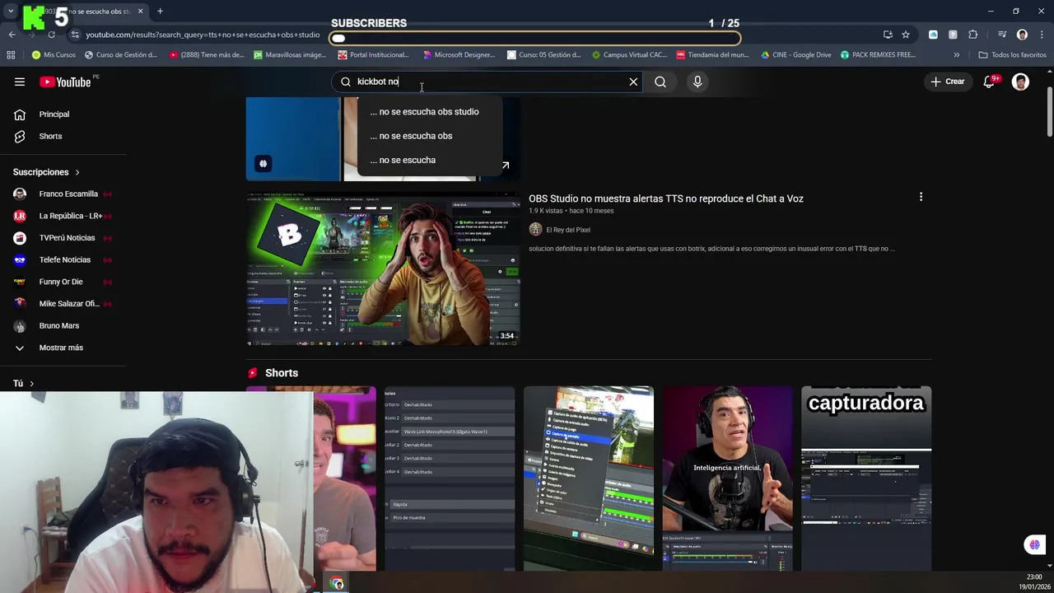Open the site information icon in the address bar

point(75,35)
